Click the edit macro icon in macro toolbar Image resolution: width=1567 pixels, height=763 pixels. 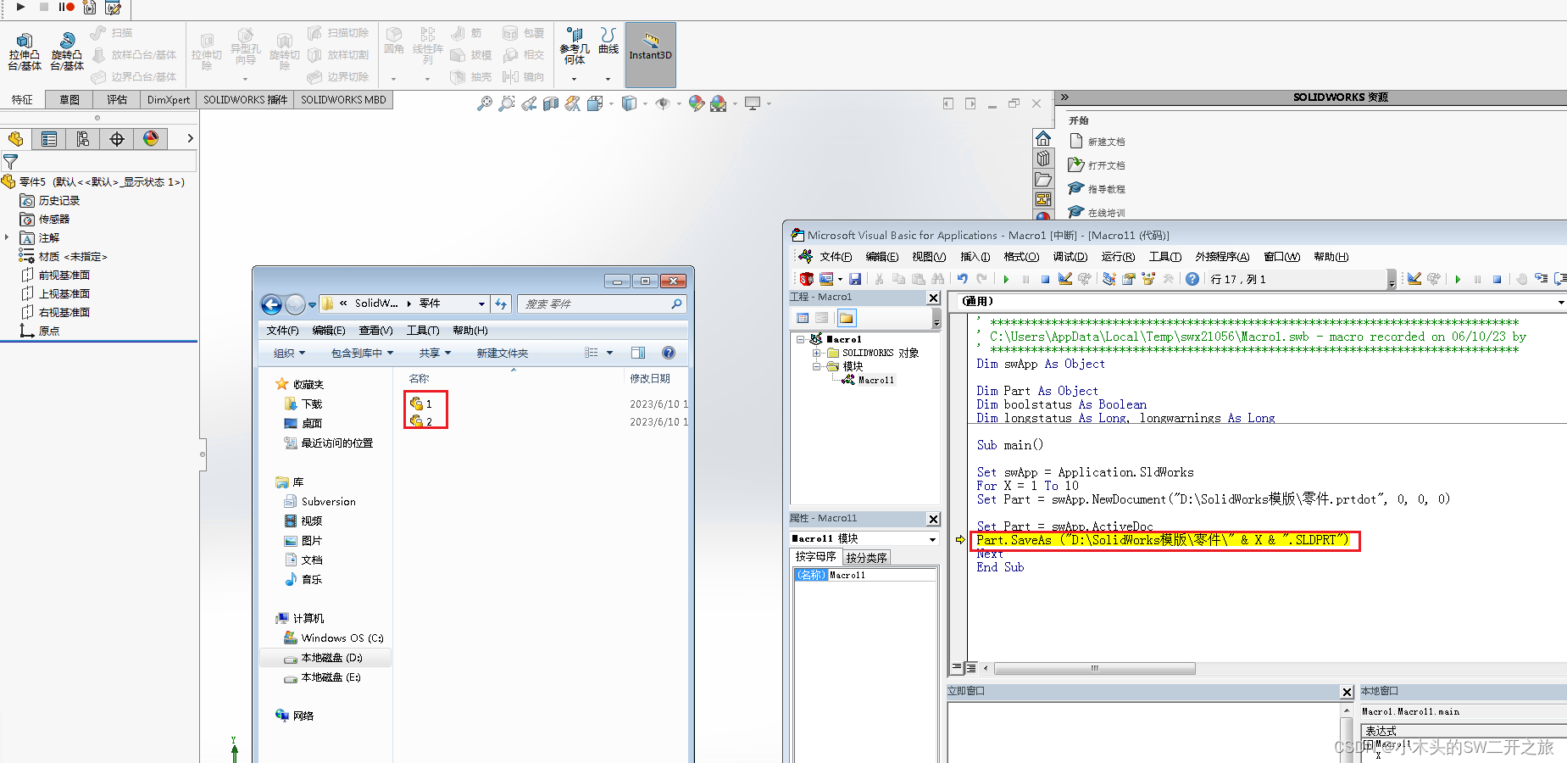point(113,8)
